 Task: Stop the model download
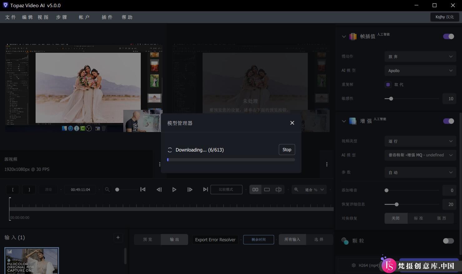click(287, 149)
